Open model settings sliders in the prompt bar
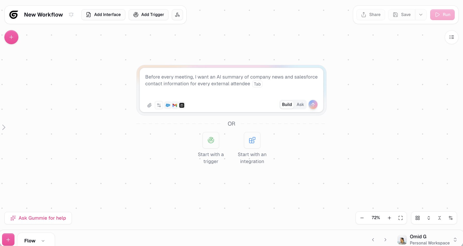This screenshot has height=246, width=463. [x=159, y=105]
